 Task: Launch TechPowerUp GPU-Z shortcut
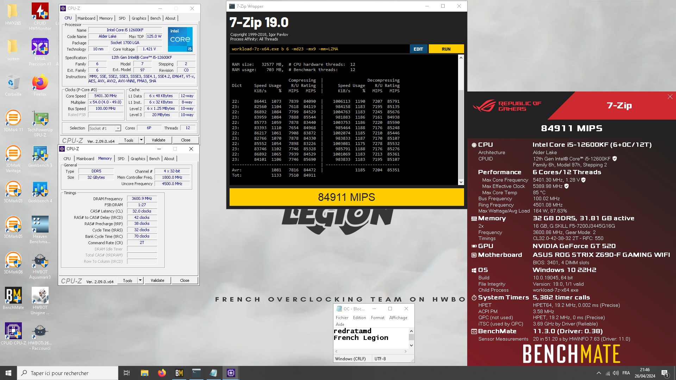pos(40,123)
